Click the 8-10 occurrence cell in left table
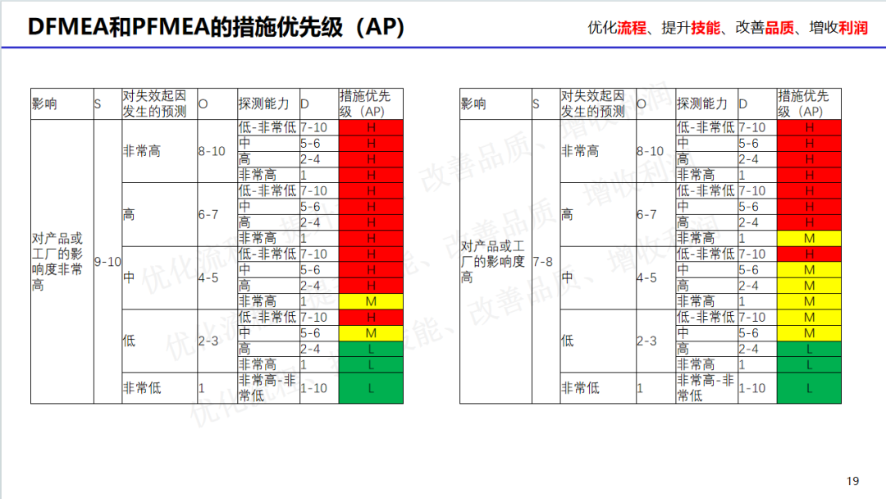The height and width of the screenshot is (499, 886). [x=217, y=151]
